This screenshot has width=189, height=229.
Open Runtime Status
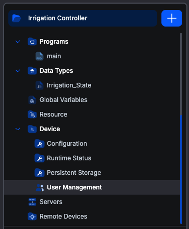coord(69,158)
